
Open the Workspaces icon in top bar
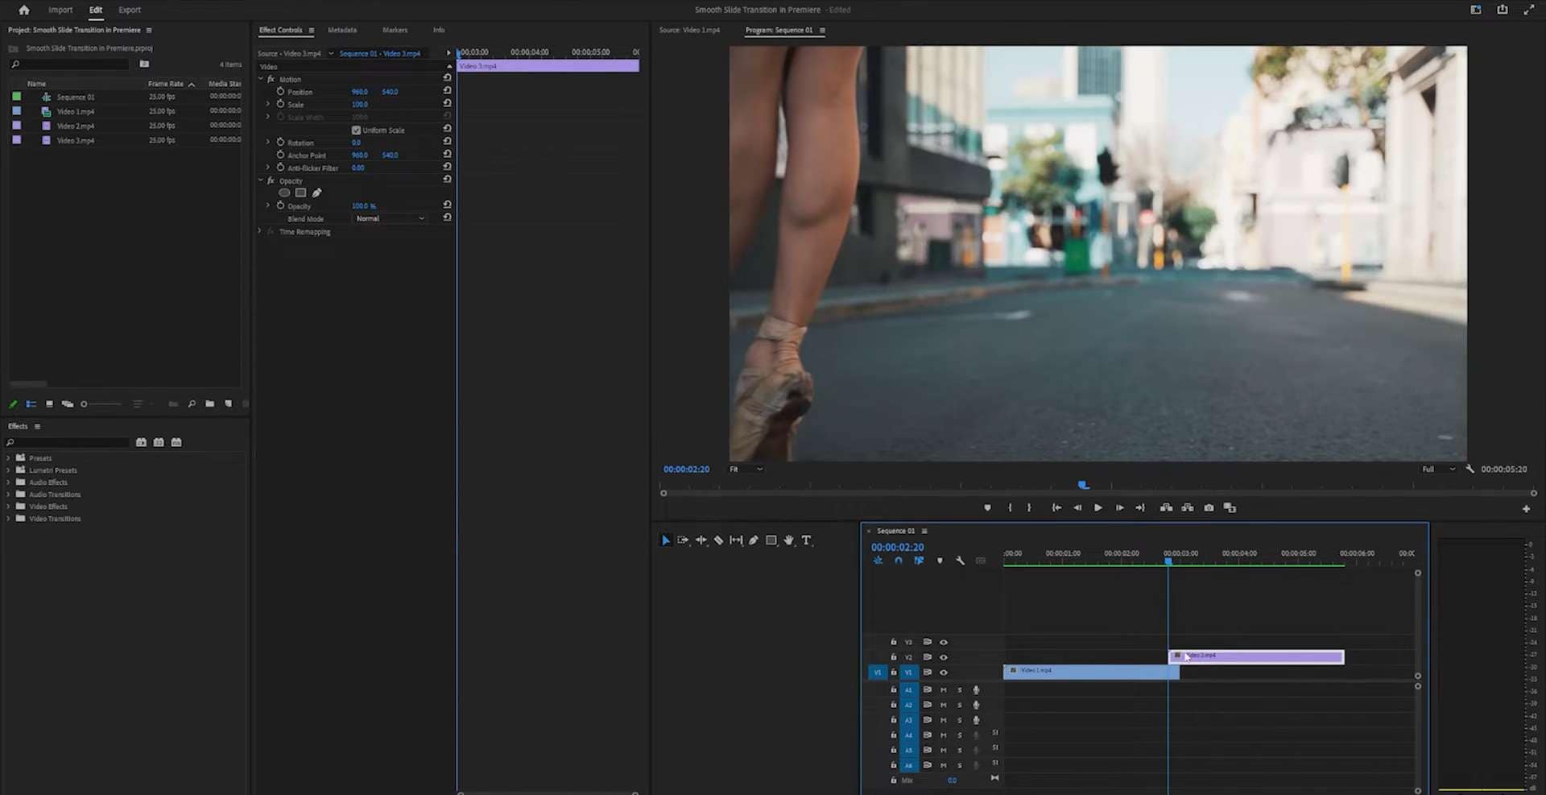(x=1475, y=10)
